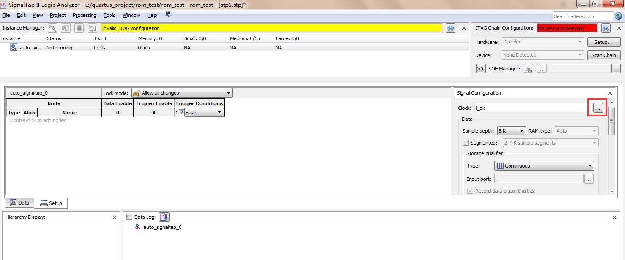625x260 pixels.
Task: Click the Data Enable column header
Action: [x=118, y=103]
